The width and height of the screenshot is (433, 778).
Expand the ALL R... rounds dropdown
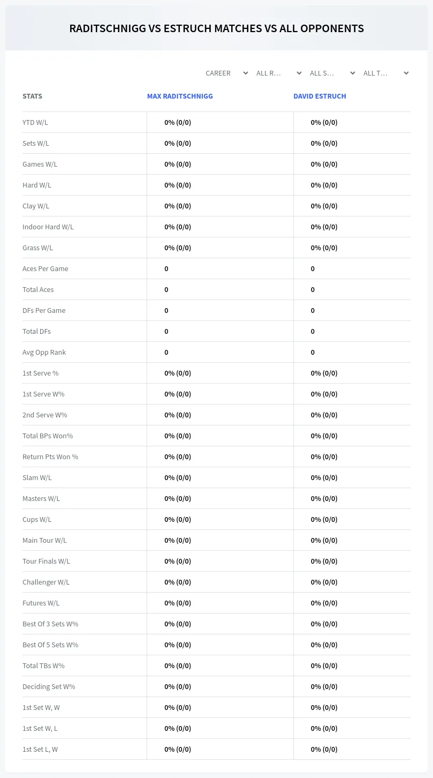tap(278, 73)
